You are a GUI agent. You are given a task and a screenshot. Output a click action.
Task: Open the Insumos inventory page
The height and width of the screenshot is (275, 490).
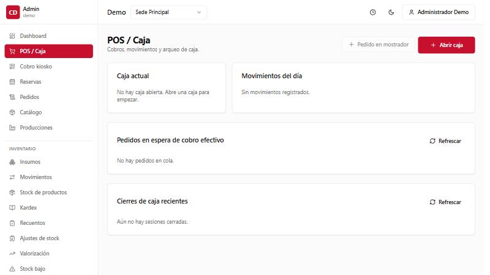(49, 162)
